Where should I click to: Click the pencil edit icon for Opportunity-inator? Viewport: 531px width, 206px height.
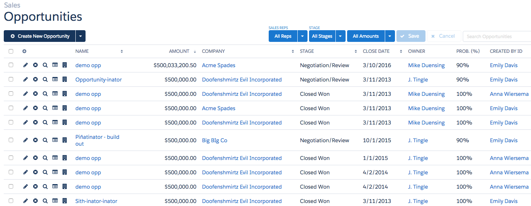coord(26,80)
